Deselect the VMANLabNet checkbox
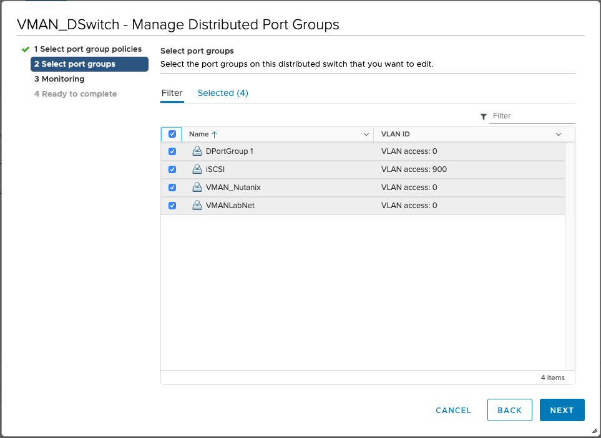 pos(172,206)
